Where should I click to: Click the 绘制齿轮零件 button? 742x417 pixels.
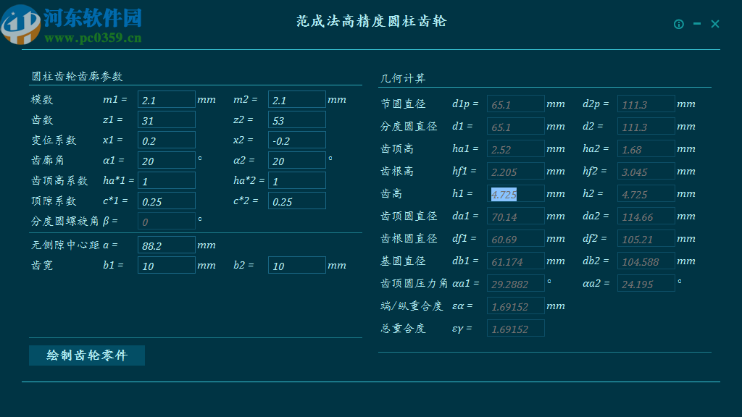tap(87, 355)
